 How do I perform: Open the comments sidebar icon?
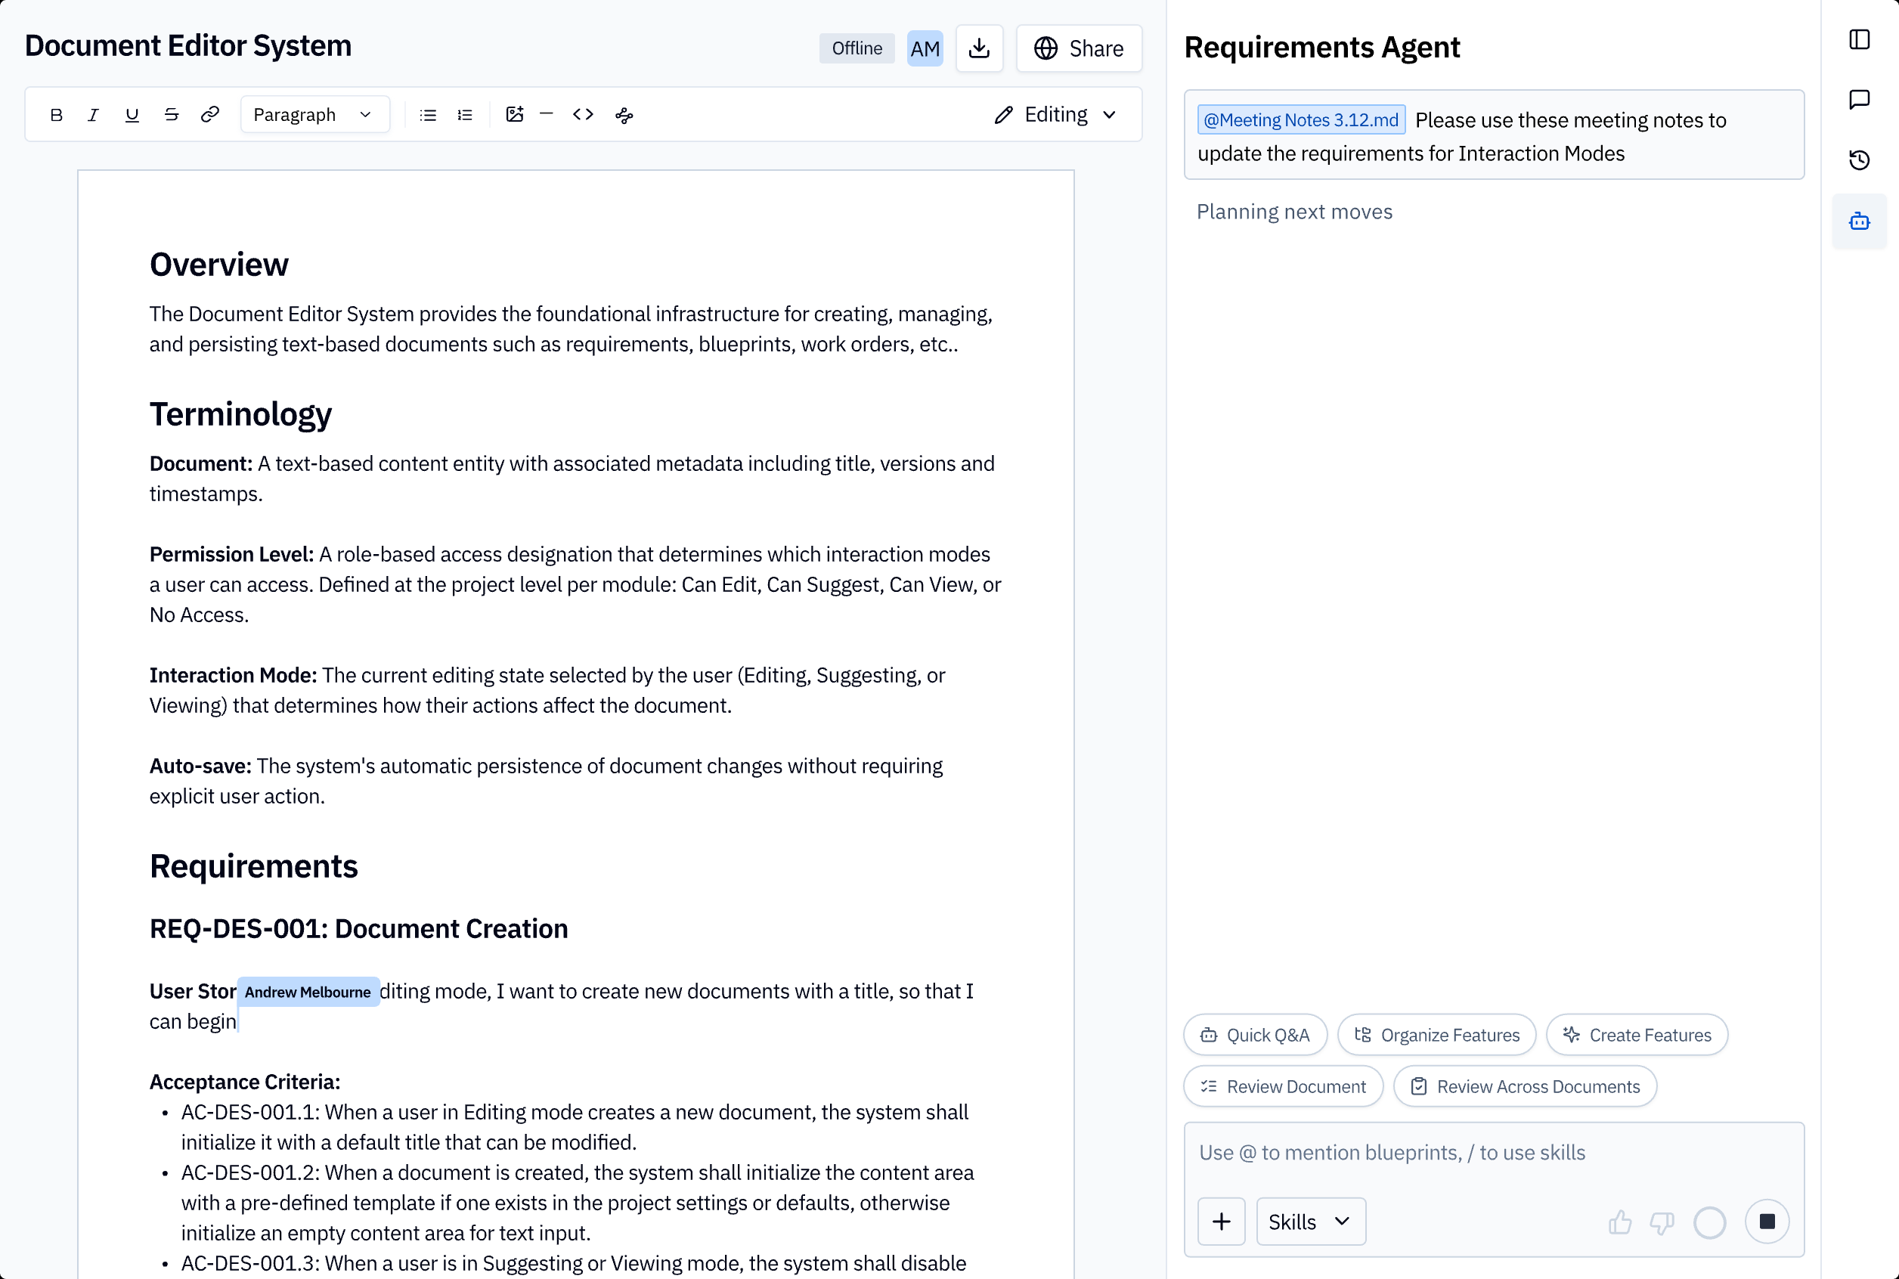click(1859, 100)
